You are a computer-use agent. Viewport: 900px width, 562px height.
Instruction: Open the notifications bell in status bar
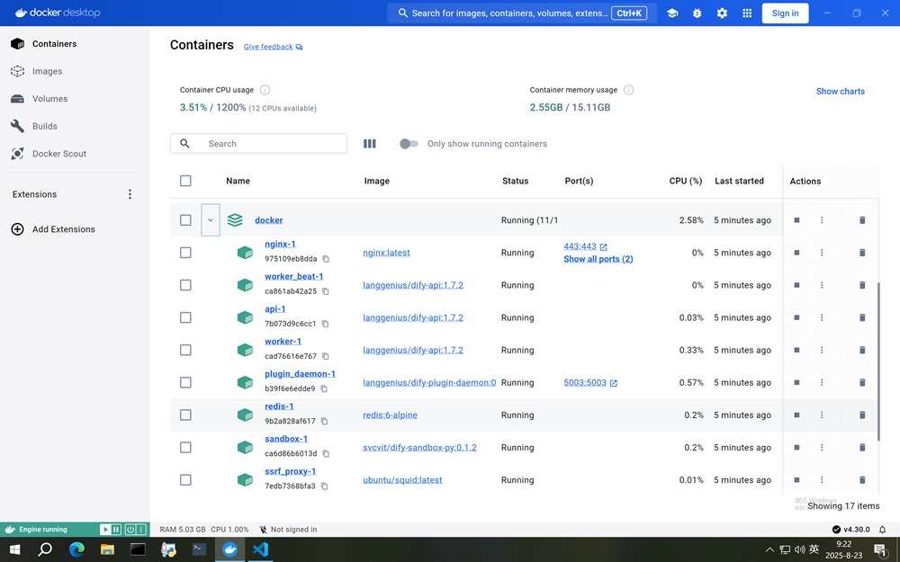882,530
